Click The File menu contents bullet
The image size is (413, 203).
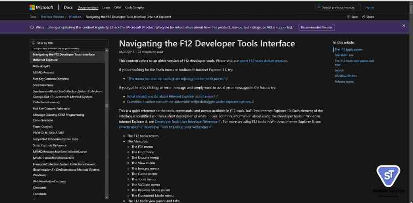[142, 147]
